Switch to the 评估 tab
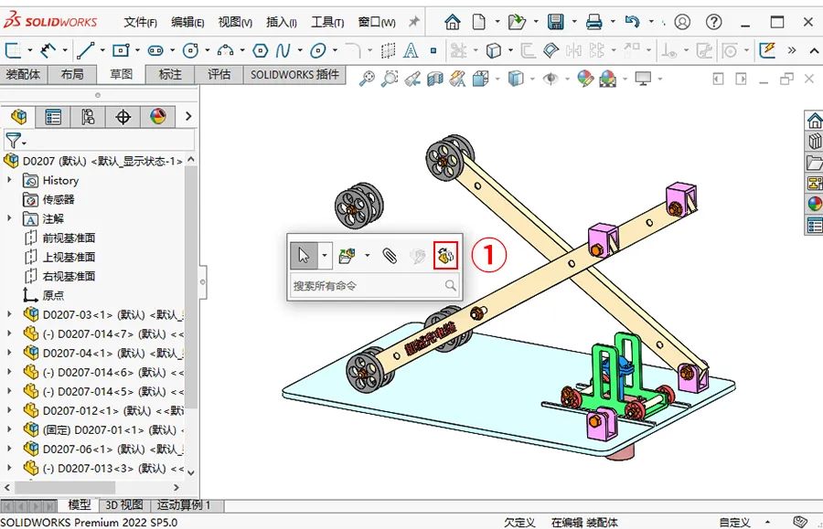 click(219, 74)
